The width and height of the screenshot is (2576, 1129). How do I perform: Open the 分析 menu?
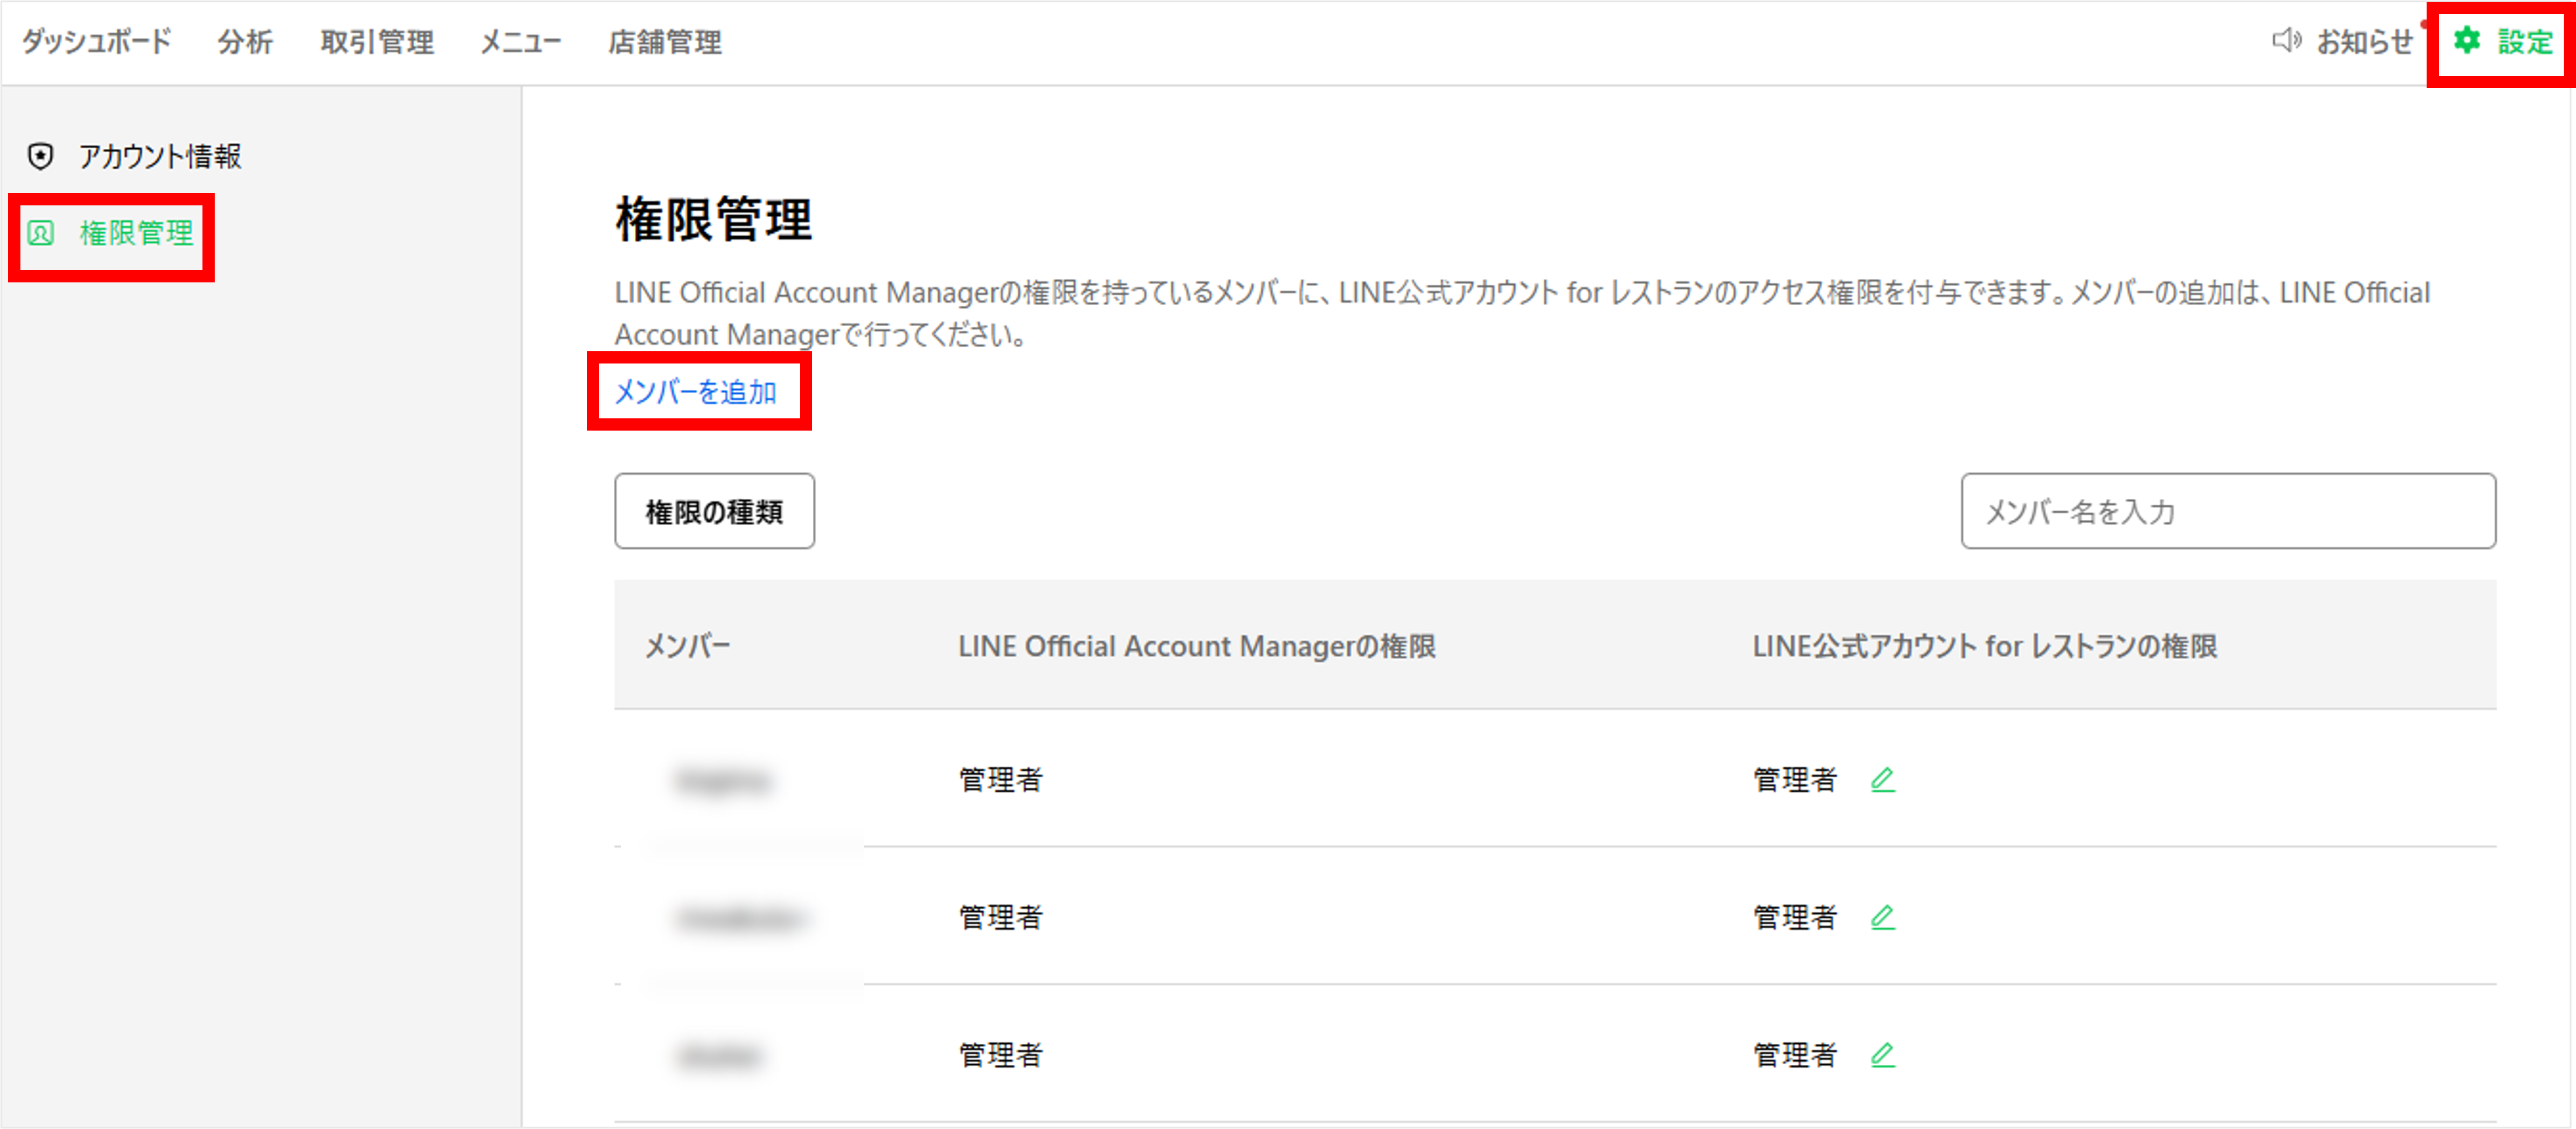(245, 41)
